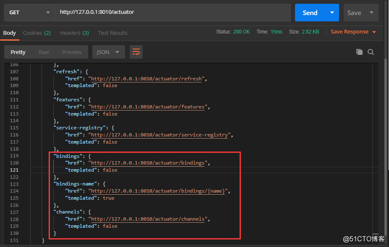Focus the request URL input field
Screen dimensions: 389x247
tap(172, 13)
